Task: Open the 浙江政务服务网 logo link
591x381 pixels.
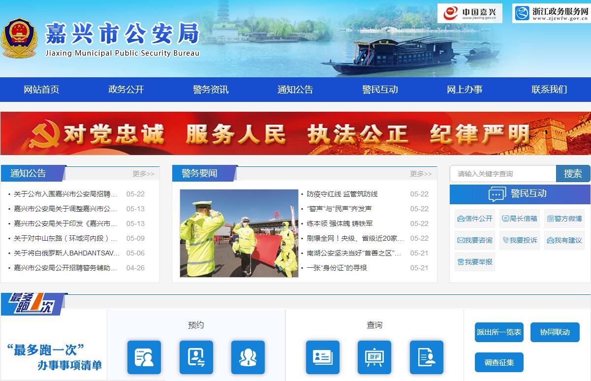Action: click(x=551, y=13)
